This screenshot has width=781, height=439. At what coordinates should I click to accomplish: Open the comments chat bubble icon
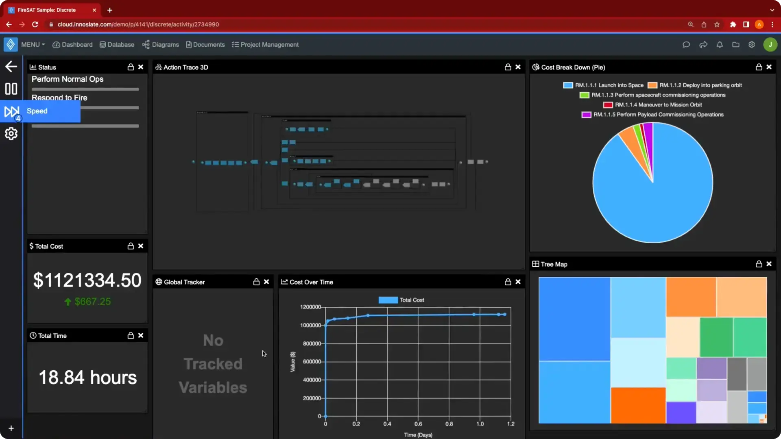coord(686,45)
